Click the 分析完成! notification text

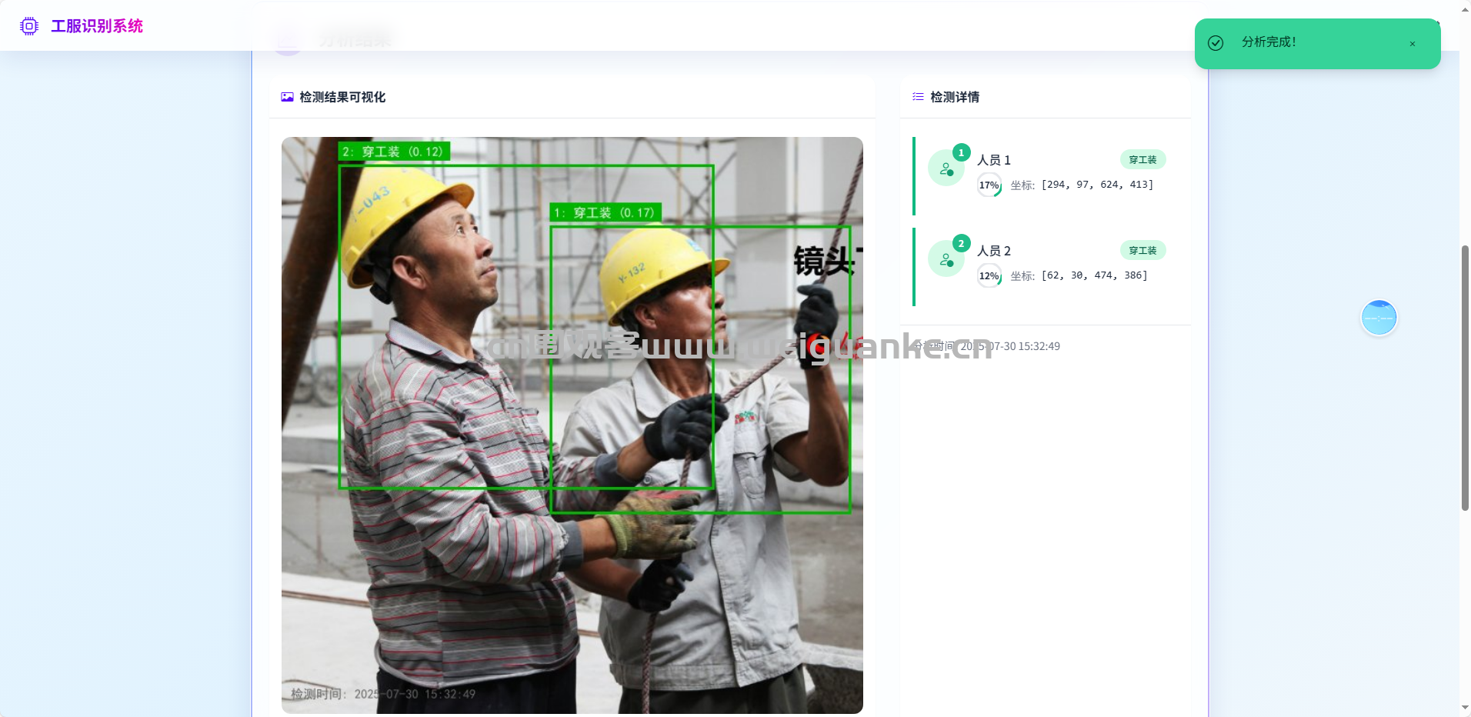[x=1269, y=42]
